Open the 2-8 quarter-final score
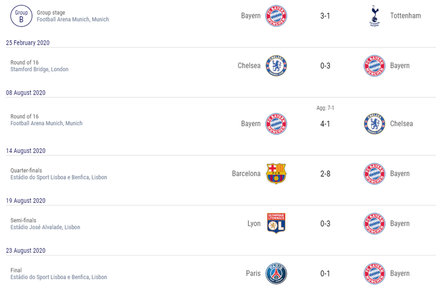This screenshot has width=436, height=299. [325, 174]
